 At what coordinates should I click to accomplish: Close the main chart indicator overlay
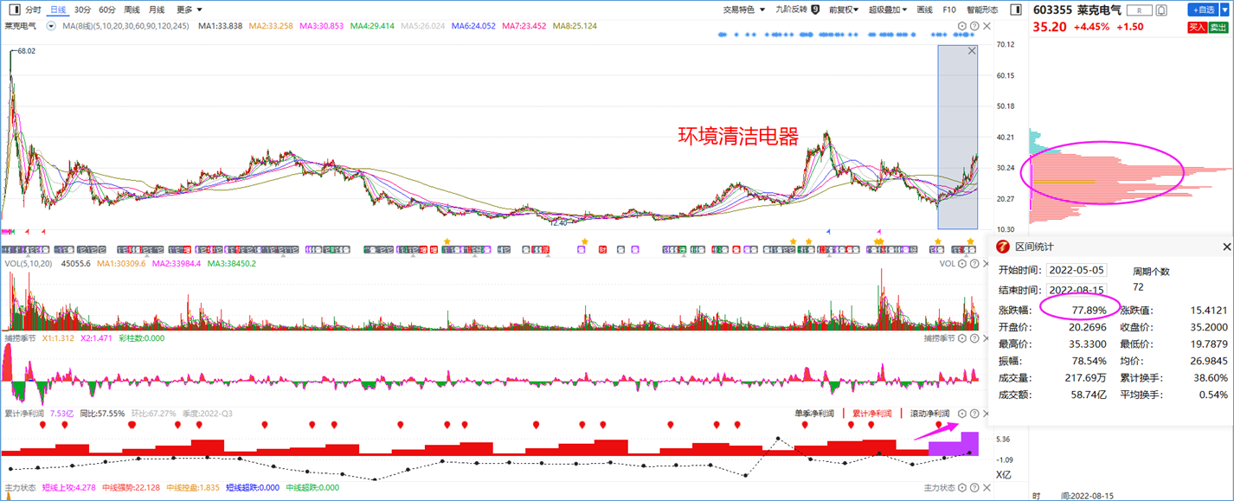click(987, 26)
